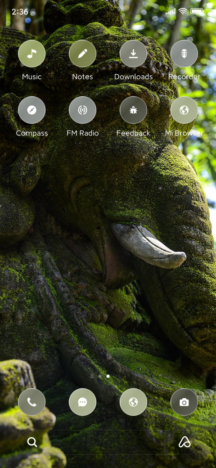
Task: Tap the "Music" label
Action: point(31,76)
